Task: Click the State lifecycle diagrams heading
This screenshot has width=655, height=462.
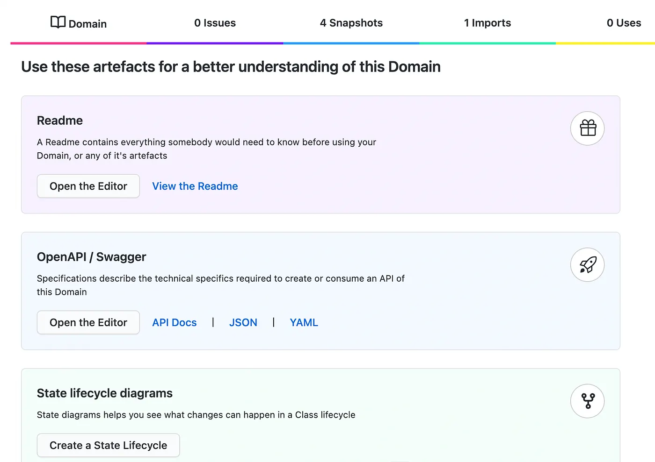Action: point(105,393)
